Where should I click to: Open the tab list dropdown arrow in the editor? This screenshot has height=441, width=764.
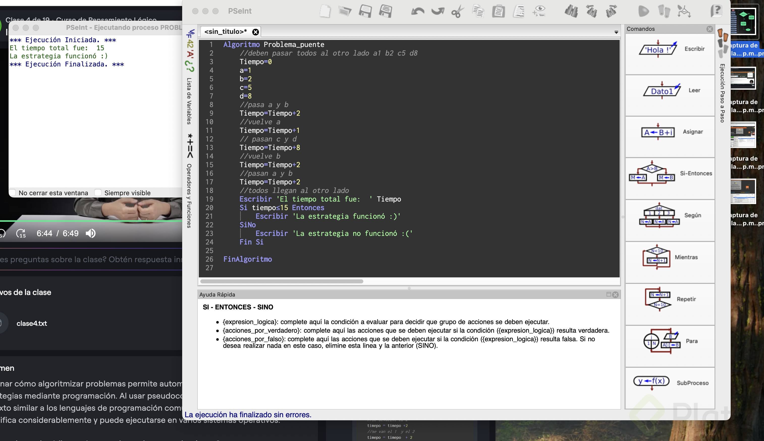616,32
